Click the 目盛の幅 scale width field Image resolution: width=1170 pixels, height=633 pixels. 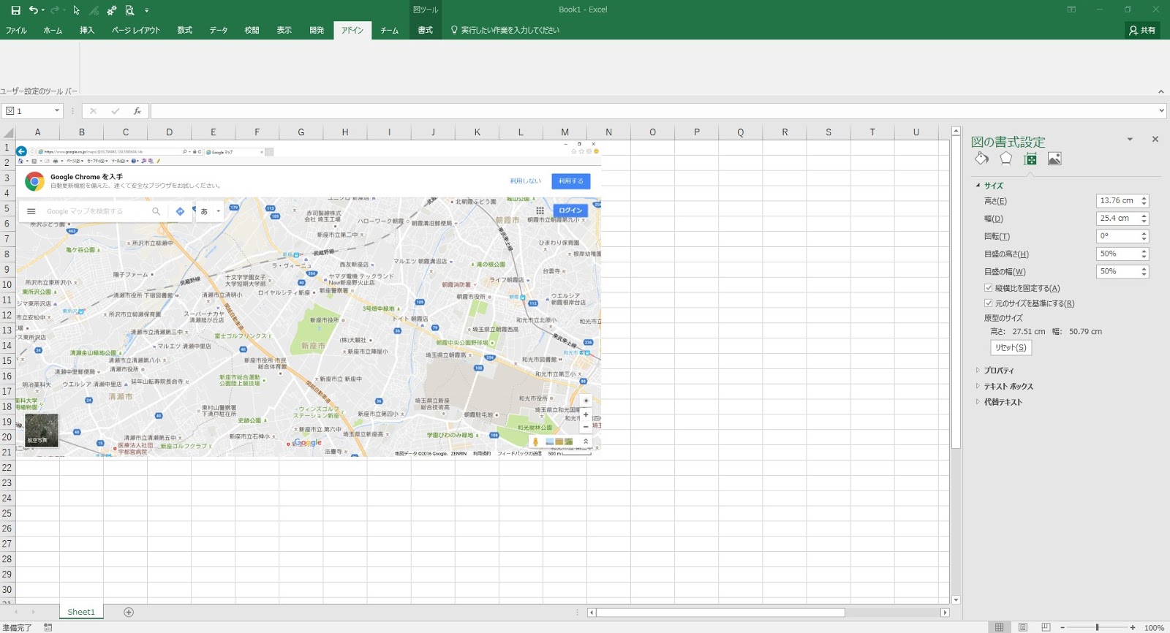point(1117,271)
